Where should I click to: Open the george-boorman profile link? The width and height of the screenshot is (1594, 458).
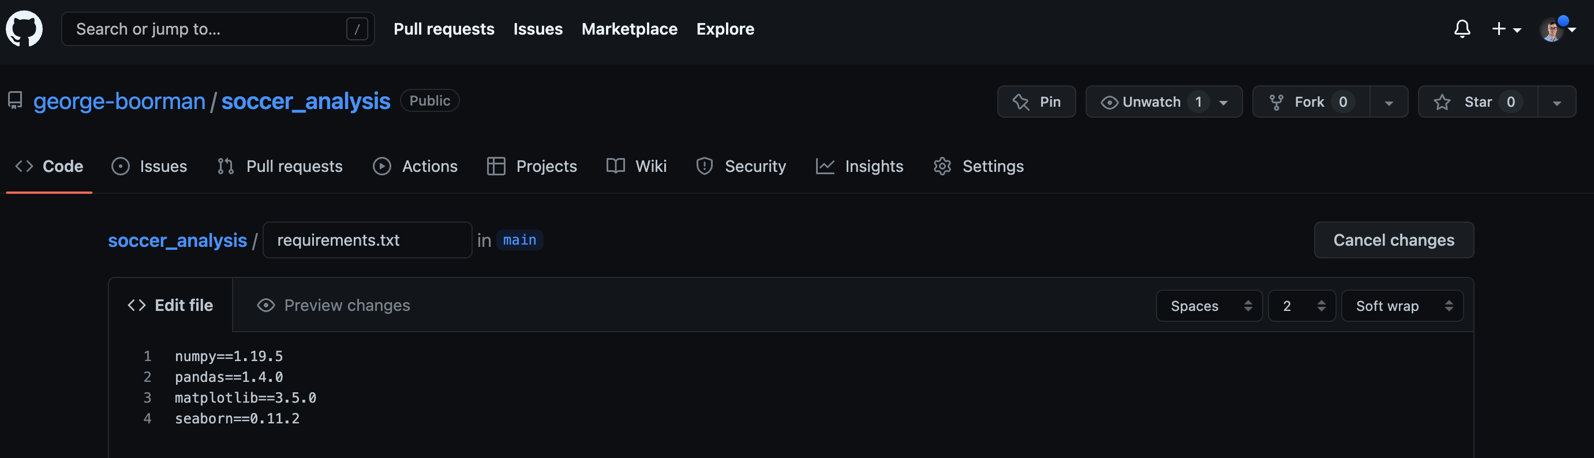coord(119,101)
